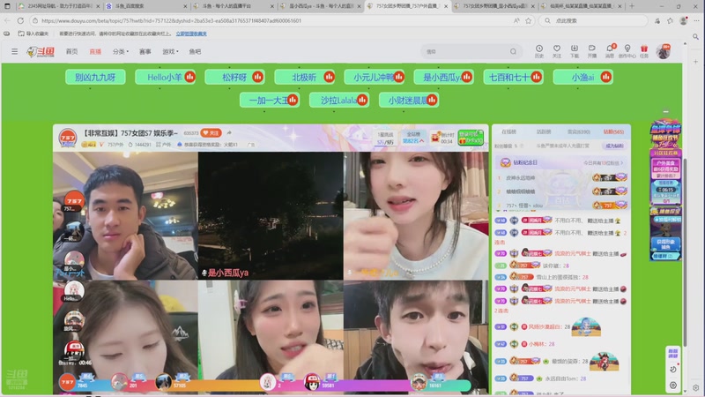This screenshot has width=705, height=397.
Task: Click the target icon in floating sidebar
Action: 673,386
